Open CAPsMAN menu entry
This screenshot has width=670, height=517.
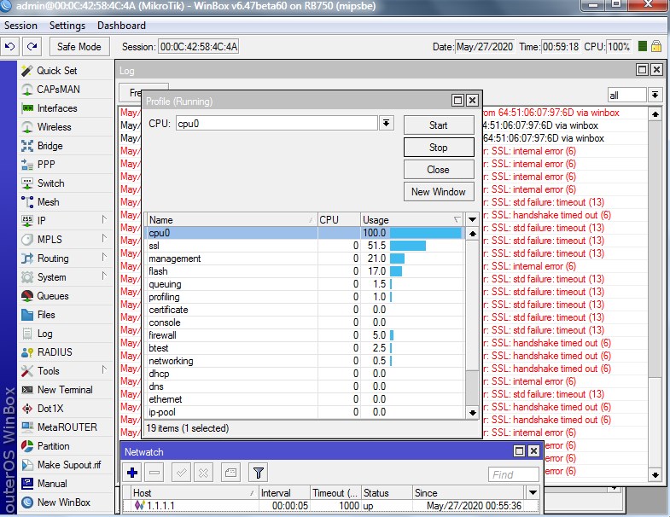pyautogui.click(x=58, y=90)
